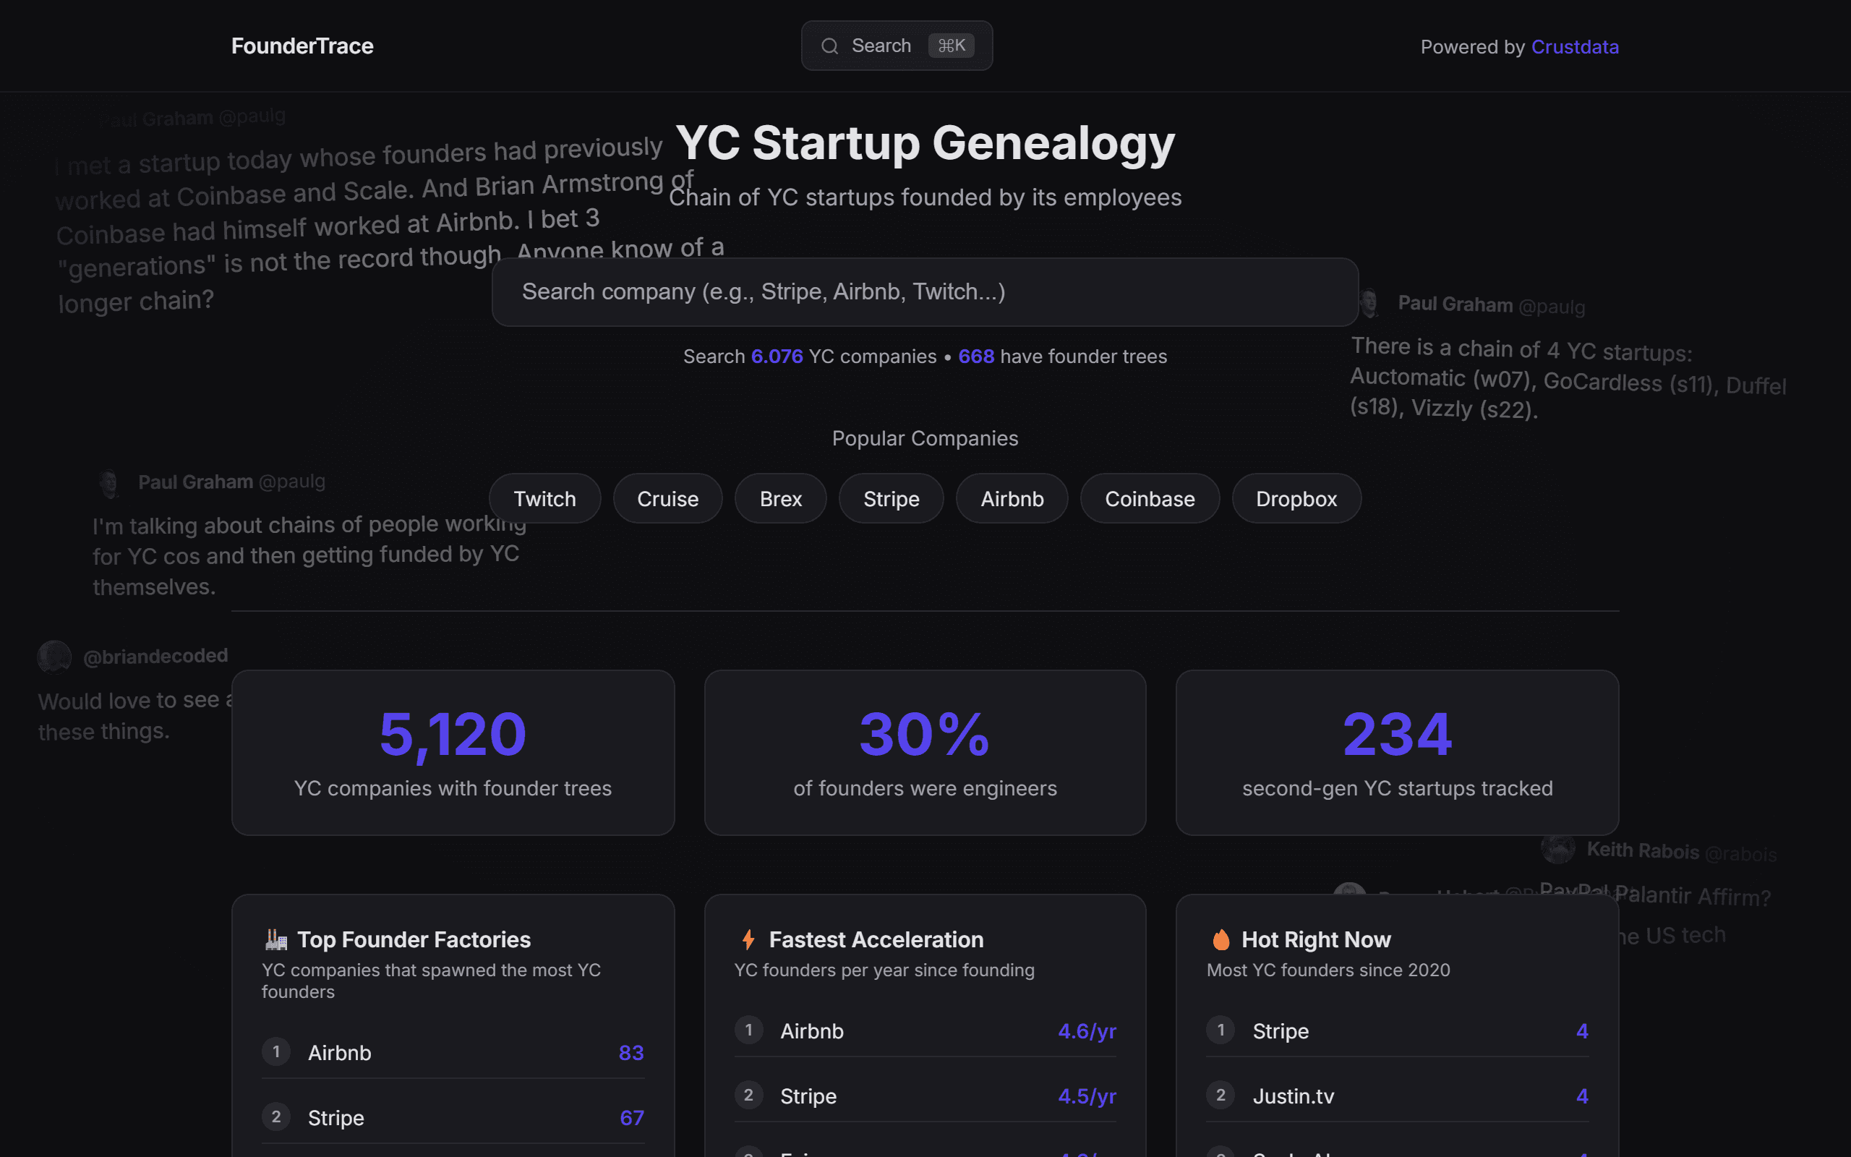Select the Dropbox popular company chip
Image resolution: width=1851 pixels, height=1157 pixels.
coord(1296,498)
